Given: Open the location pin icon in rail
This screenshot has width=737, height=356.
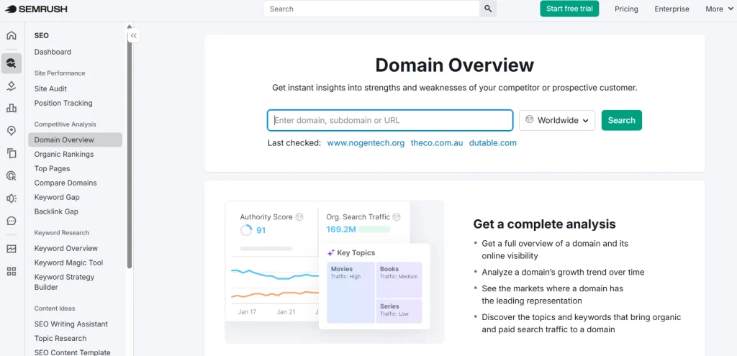Looking at the screenshot, I should [x=12, y=131].
